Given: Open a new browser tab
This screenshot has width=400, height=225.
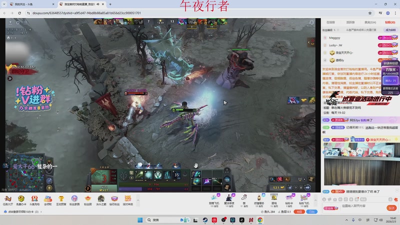Looking at the screenshot, I should point(110,4).
